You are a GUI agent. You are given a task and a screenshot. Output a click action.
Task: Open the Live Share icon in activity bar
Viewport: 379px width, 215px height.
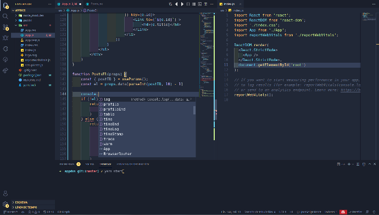pyautogui.click(x=5, y=70)
